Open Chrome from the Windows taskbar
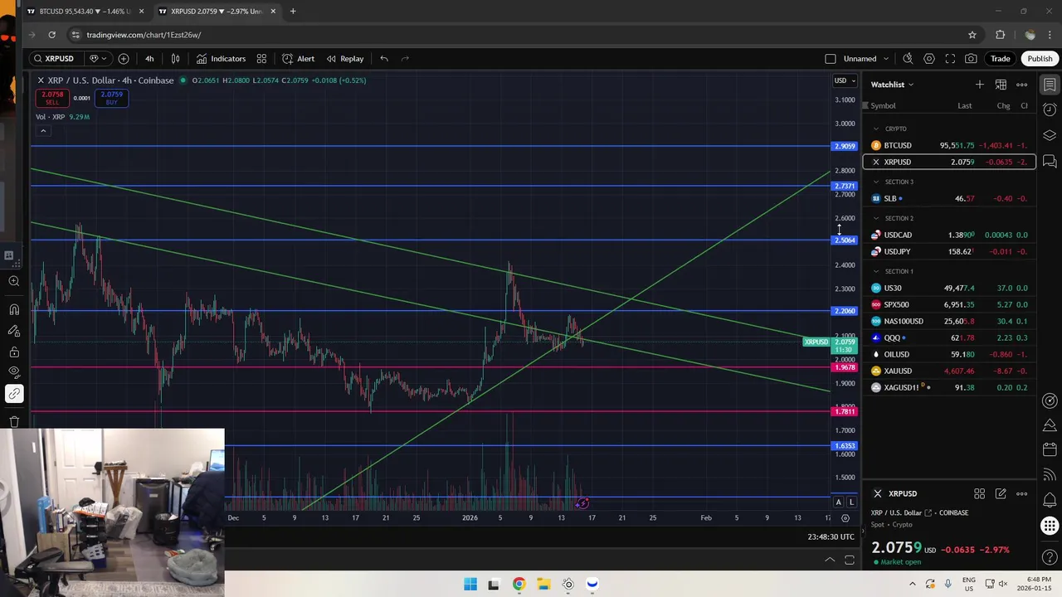The height and width of the screenshot is (597, 1062). (519, 584)
